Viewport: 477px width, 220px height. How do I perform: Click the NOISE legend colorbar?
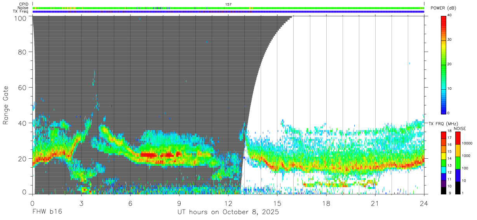458,163
